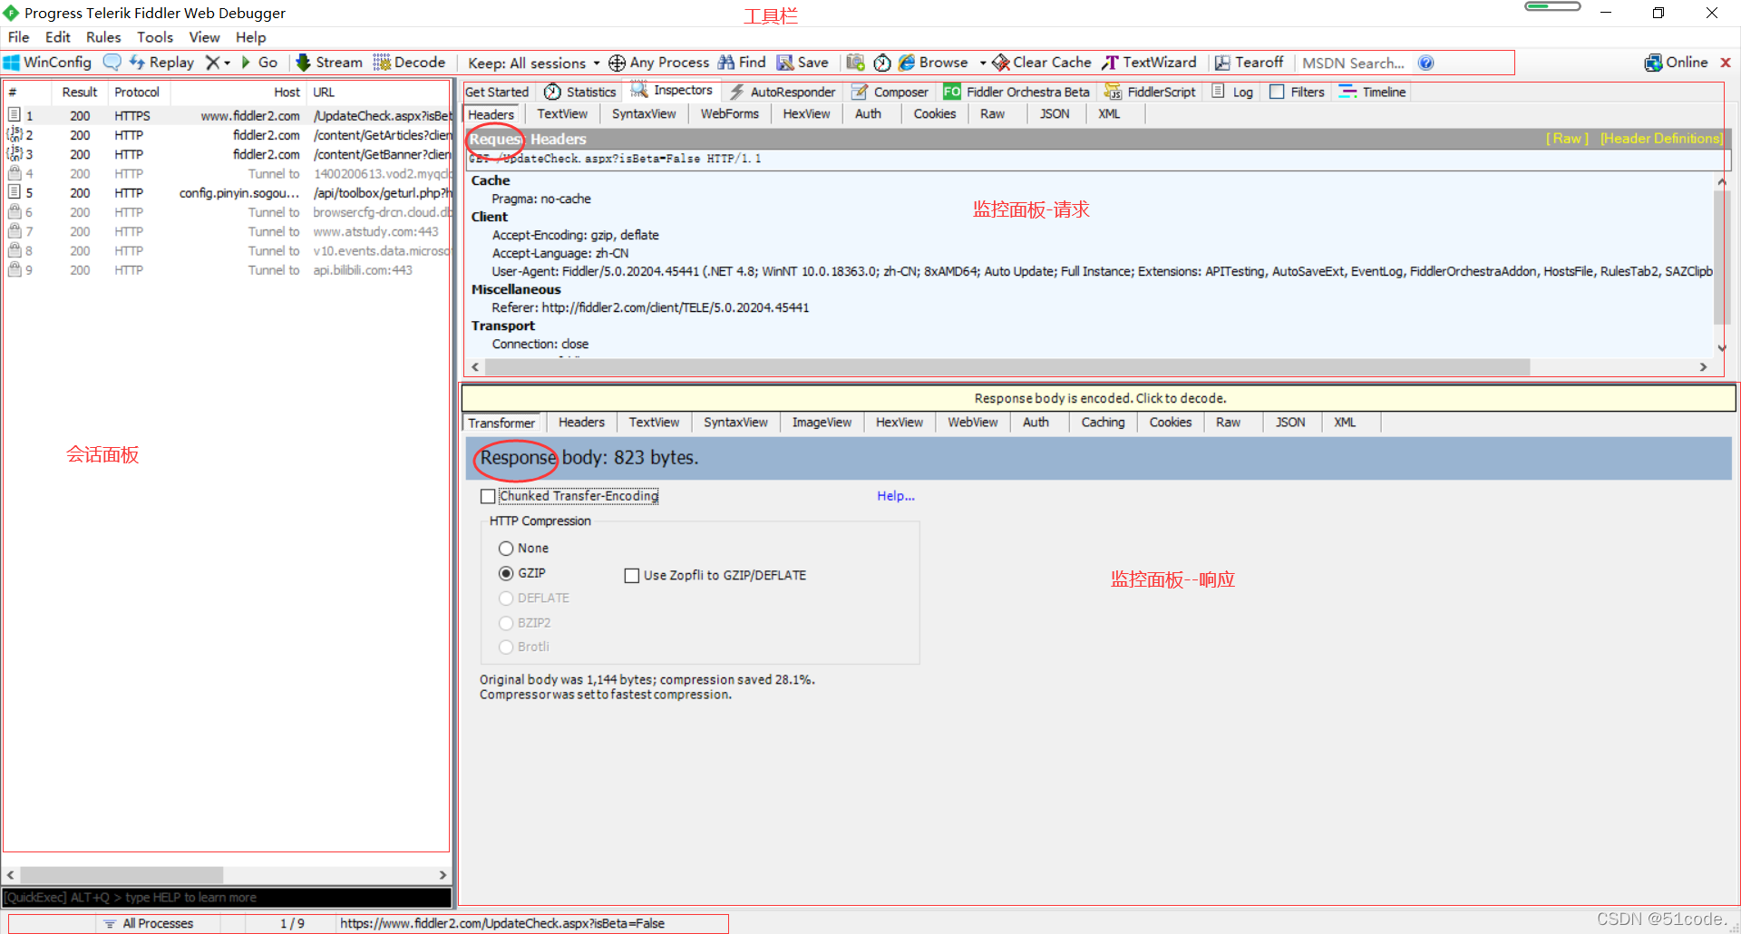Select session 9 api.bilibili.com row

tap(227, 270)
